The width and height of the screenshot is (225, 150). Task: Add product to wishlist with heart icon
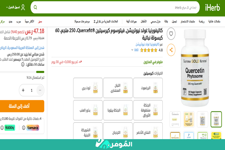171,34
